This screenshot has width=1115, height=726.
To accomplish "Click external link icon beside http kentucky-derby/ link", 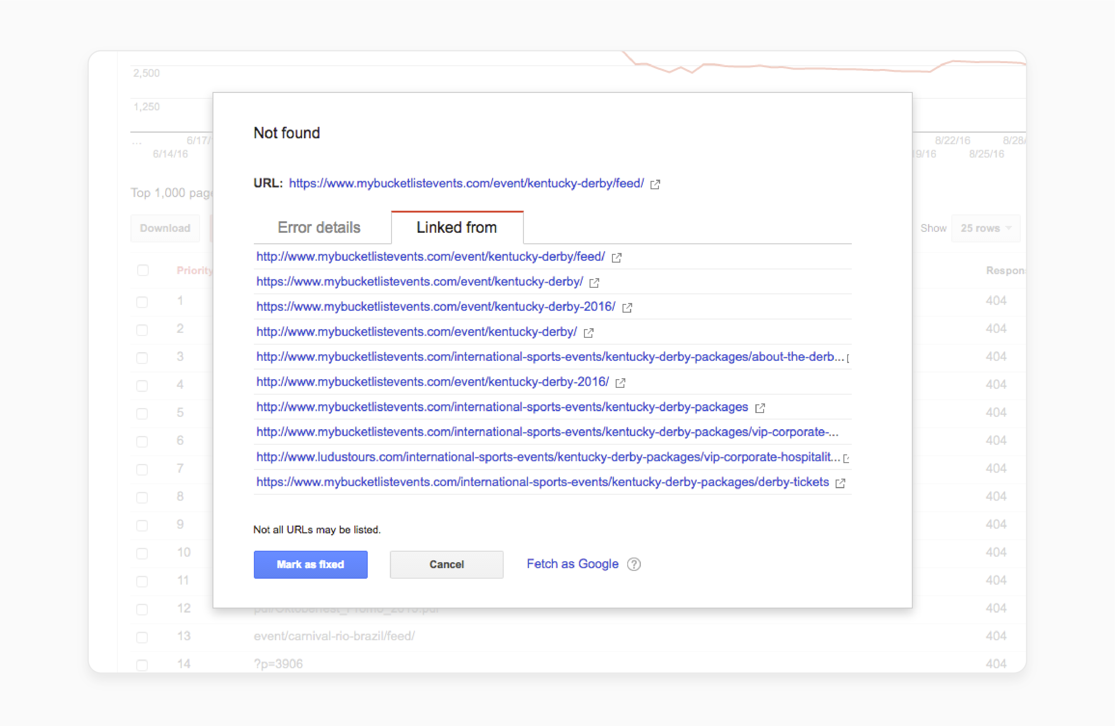I will pos(588,333).
